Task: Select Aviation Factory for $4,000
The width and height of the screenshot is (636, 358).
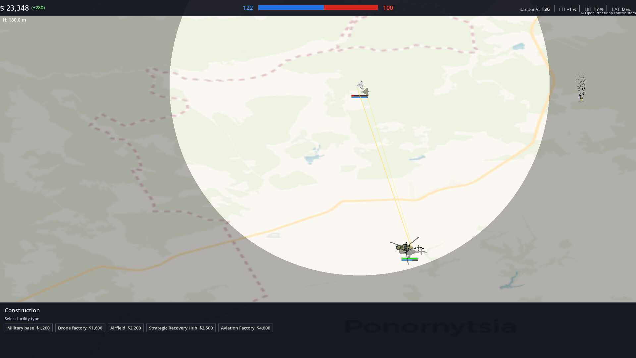Action: 245,328
